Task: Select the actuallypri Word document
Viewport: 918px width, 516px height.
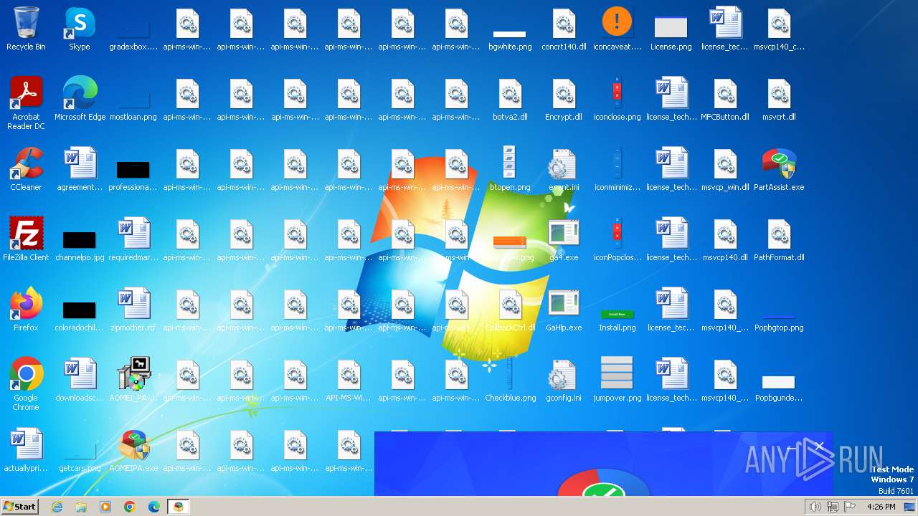Action: [x=26, y=450]
